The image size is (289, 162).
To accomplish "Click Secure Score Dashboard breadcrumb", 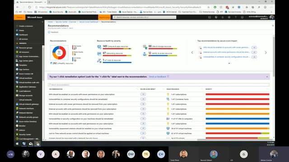I will point(89,22).
